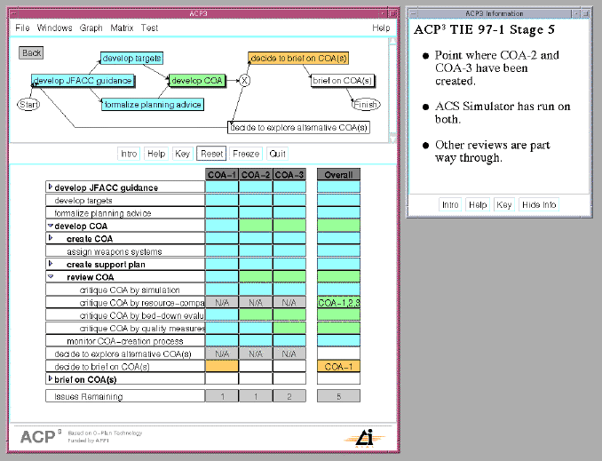Open the Matrix menu
The width and height of the screenshot is (602, 461).
pos(122,28)
